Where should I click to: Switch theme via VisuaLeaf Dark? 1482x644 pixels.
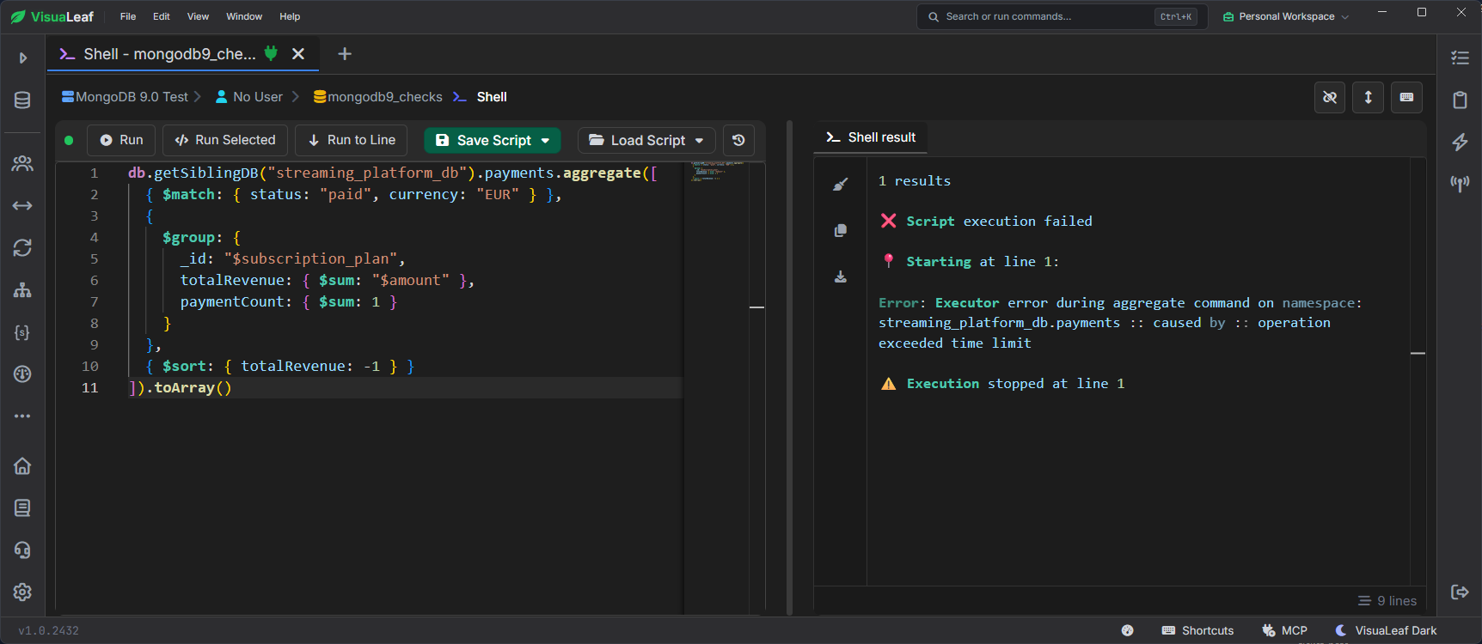click(x=1385, y=630)
